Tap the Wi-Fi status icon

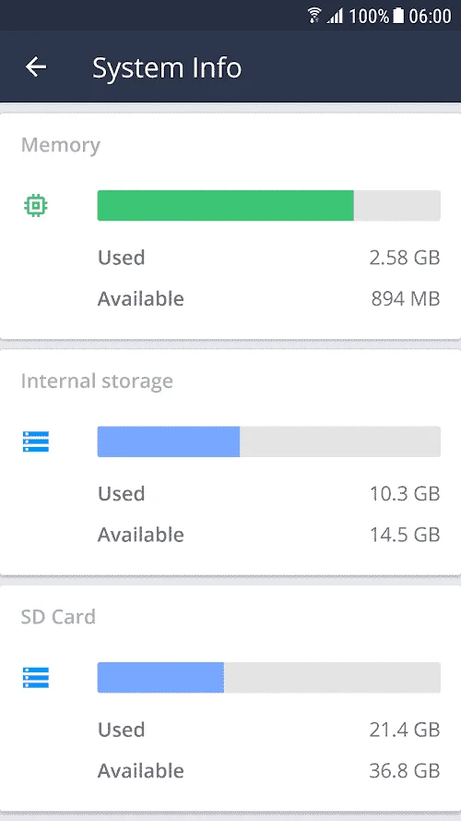click(314, 16)
